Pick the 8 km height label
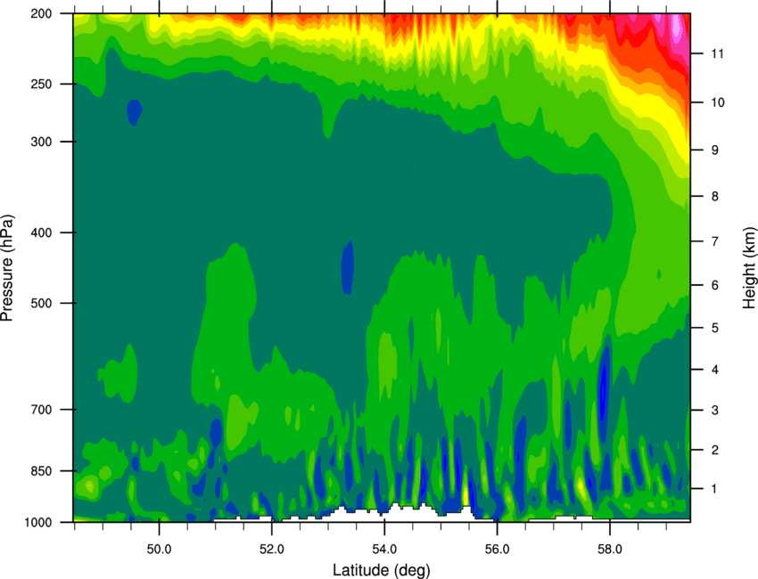This screenshot has width=758, height=579. (715, 196)
